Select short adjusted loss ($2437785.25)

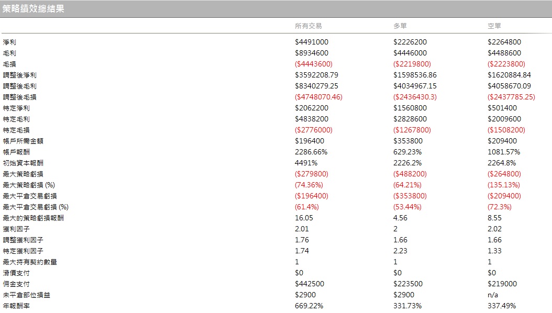click(x=511, y=97)
